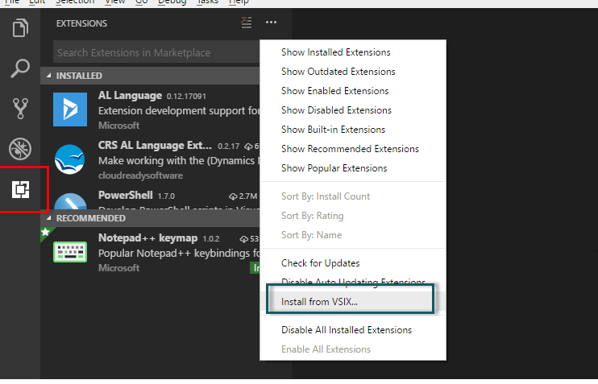
Task: Click the Notepad++ keymap version 1.0.2
Action: 211,239
